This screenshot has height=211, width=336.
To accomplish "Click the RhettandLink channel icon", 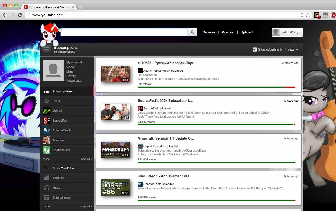I will pyautogui.click(x=47, y=150).
